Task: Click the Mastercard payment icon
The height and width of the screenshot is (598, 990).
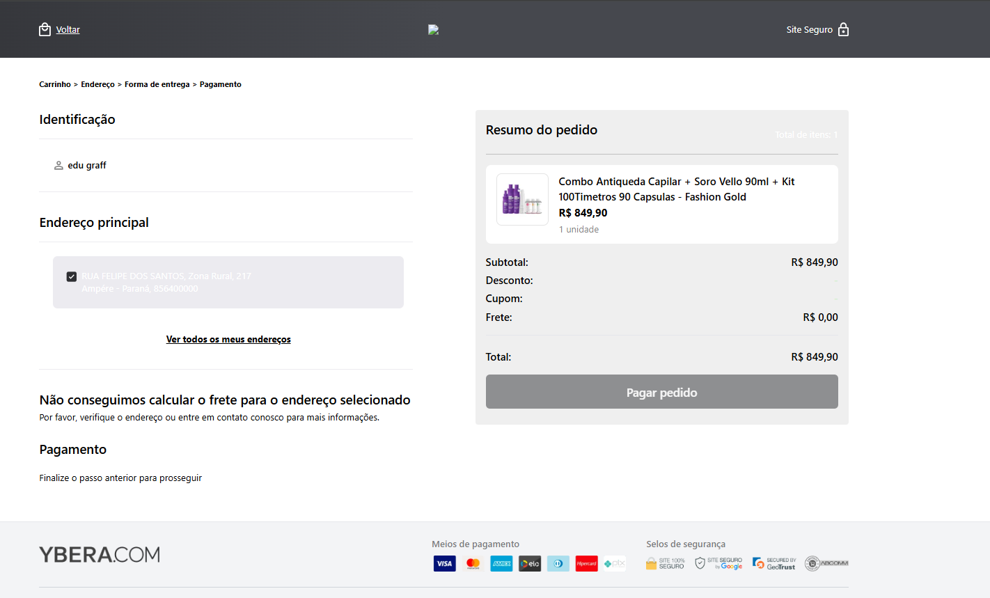Action: [x=473, y=564]
